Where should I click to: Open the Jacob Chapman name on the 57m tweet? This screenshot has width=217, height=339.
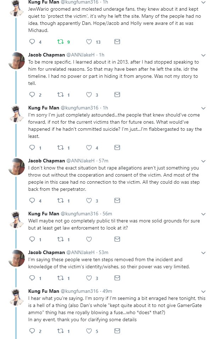[46, 161]
